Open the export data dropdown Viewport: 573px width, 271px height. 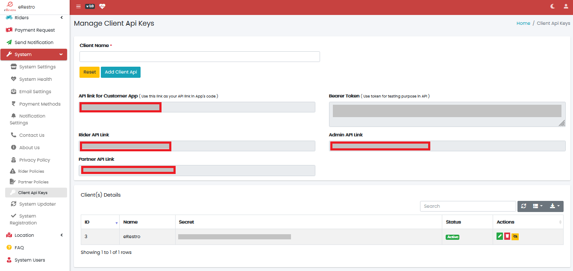pyautogui.click(x=555, y=206)
